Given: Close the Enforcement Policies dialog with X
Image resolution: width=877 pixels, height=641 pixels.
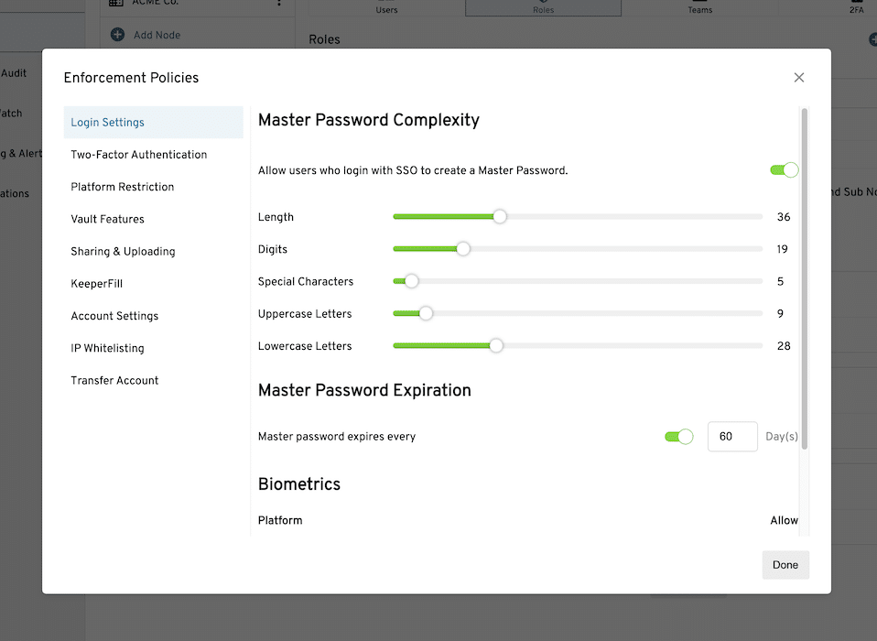Looking at the screenshot, I should pos(799,78).
